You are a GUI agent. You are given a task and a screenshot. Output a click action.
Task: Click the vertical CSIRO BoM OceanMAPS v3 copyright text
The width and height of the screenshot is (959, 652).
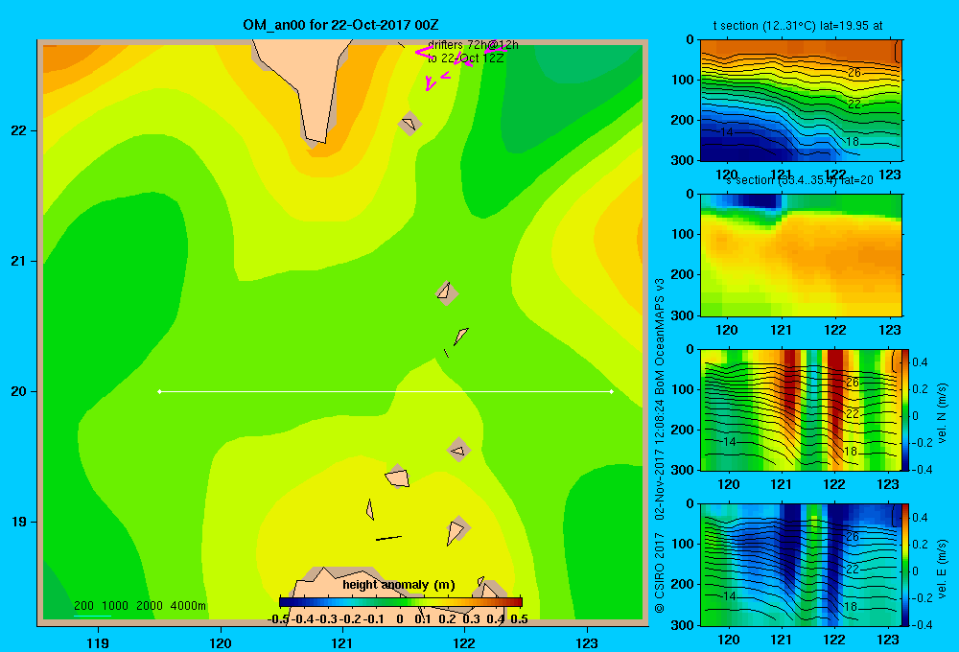point(660,445)
